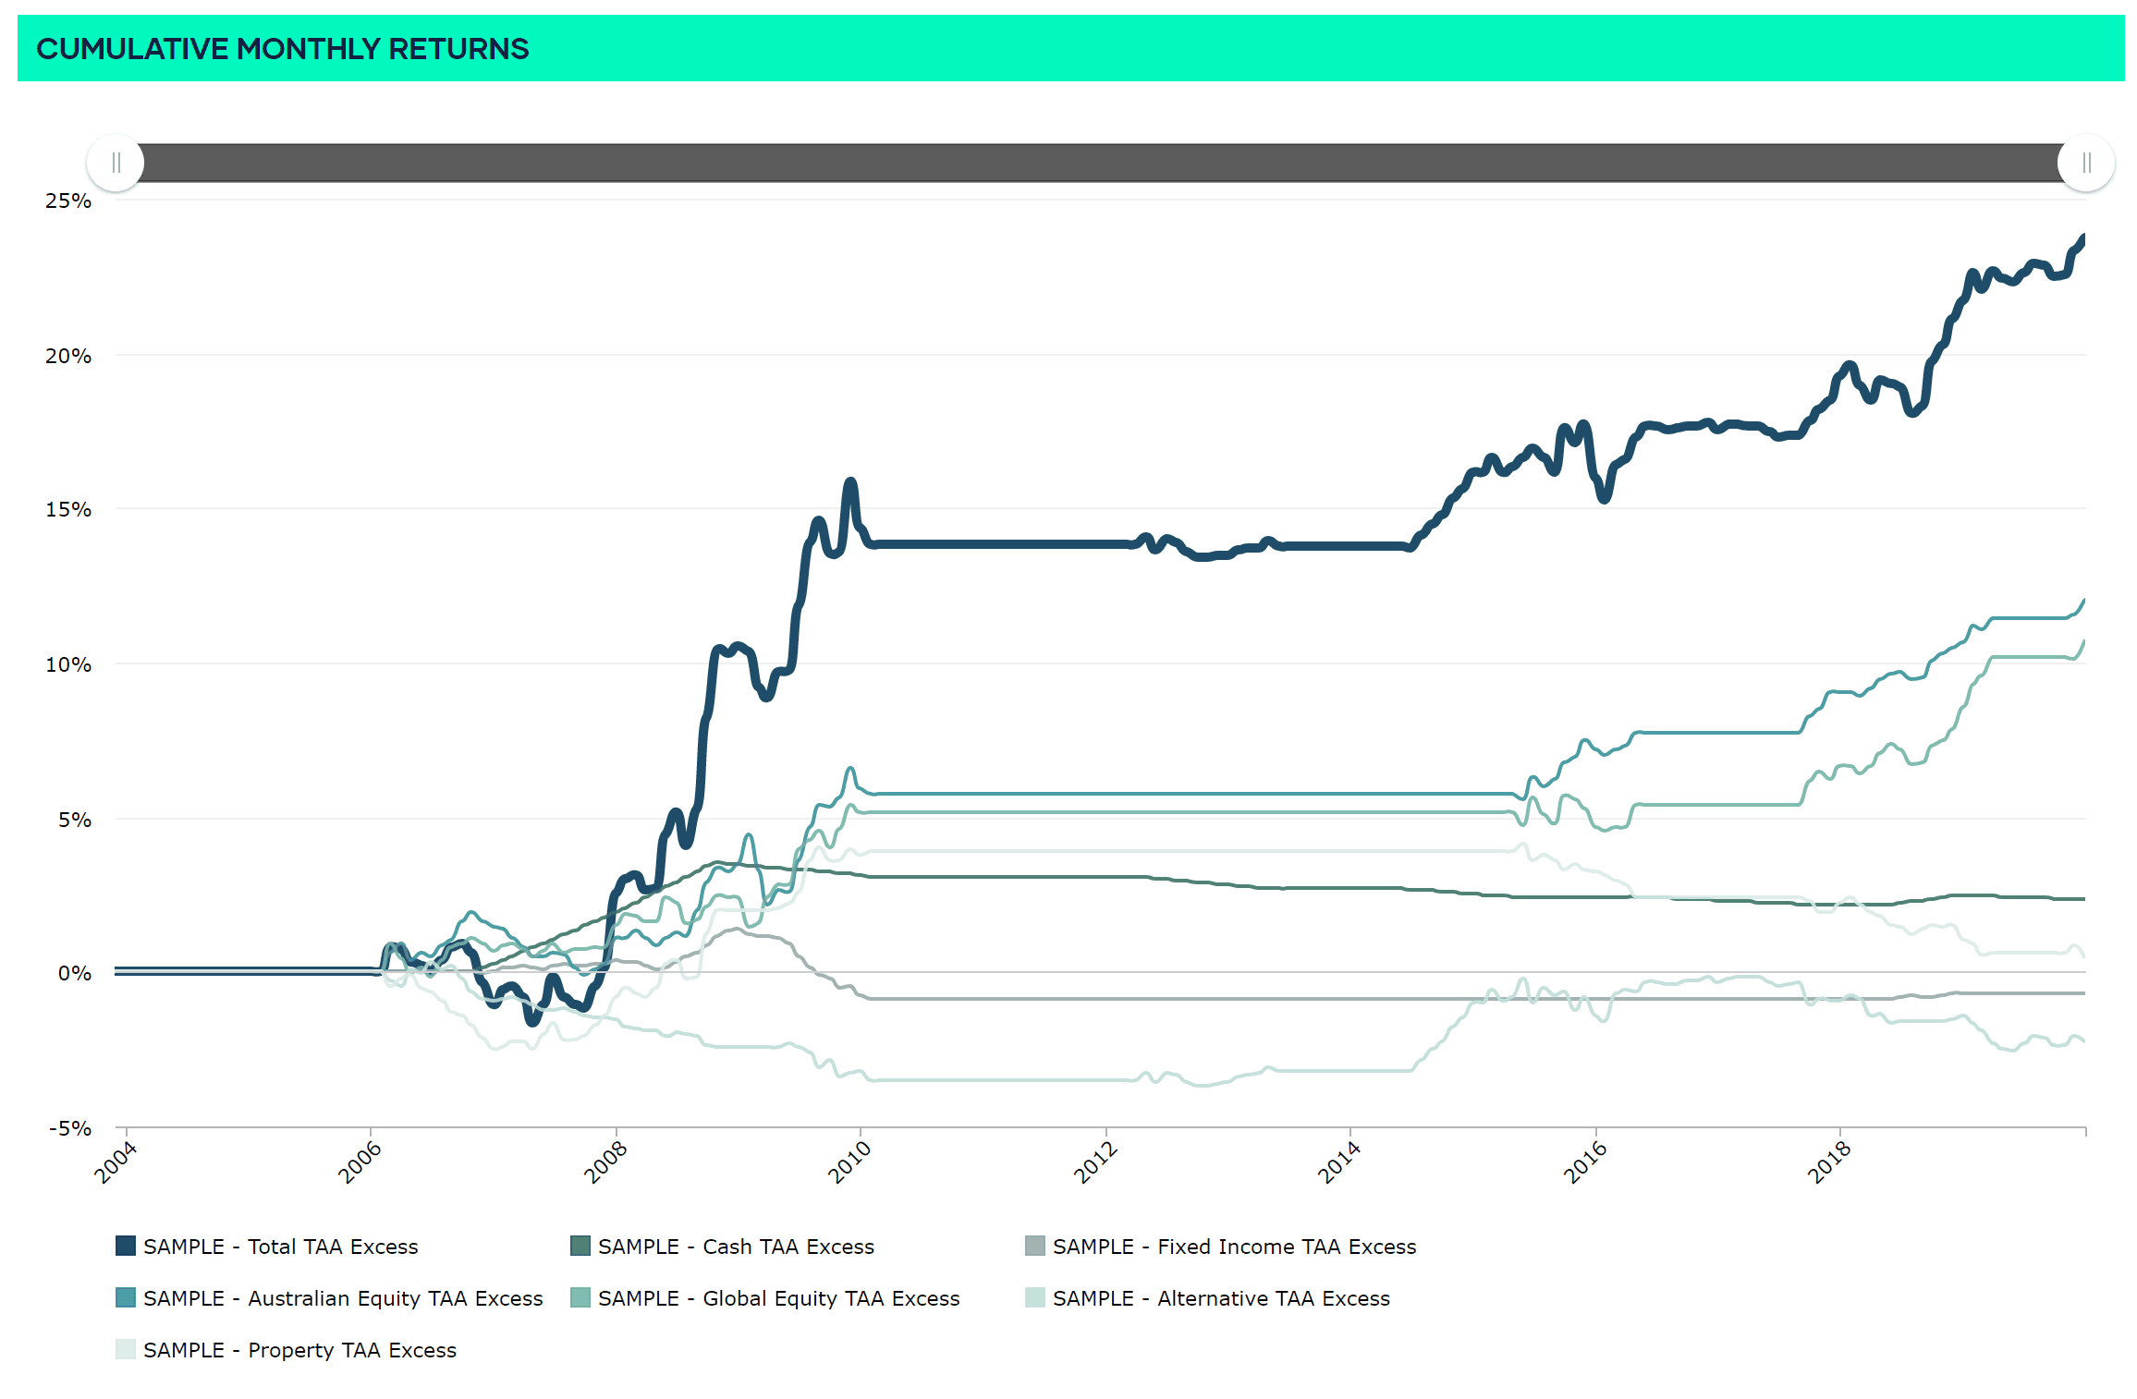Toggle the Global Equity TAA Excess swatch

pyautogui.click(x=580, y=1297)
